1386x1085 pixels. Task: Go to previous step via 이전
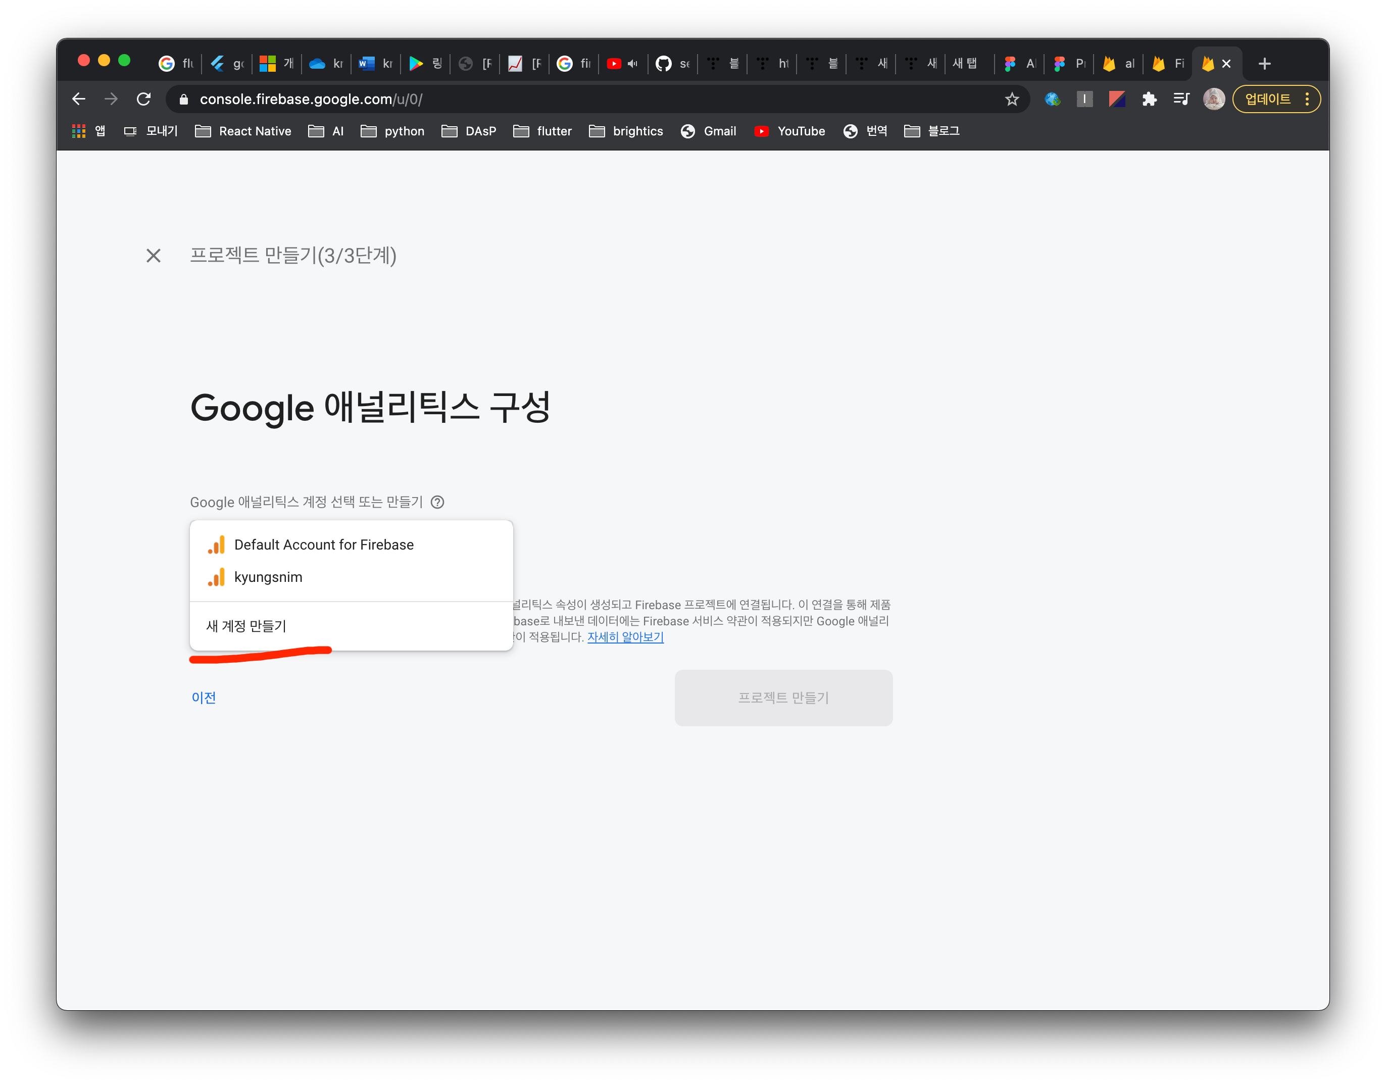click(204, 698)
